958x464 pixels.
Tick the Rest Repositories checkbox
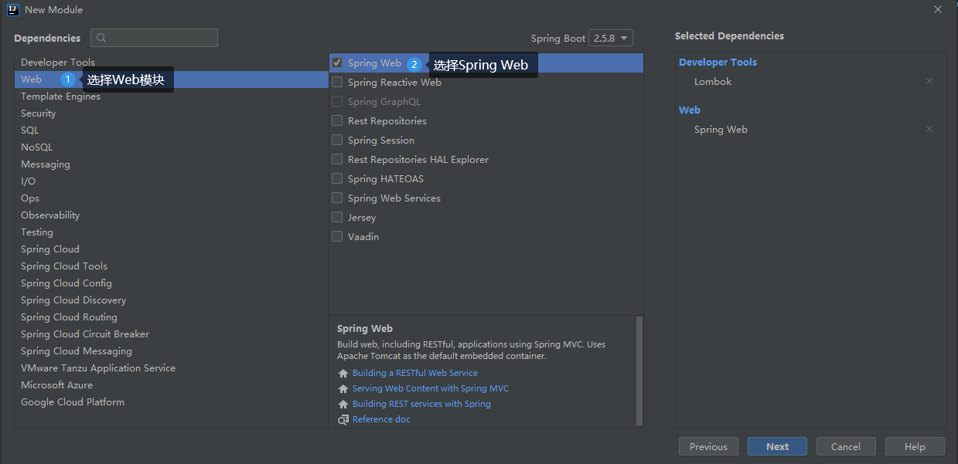337,120
